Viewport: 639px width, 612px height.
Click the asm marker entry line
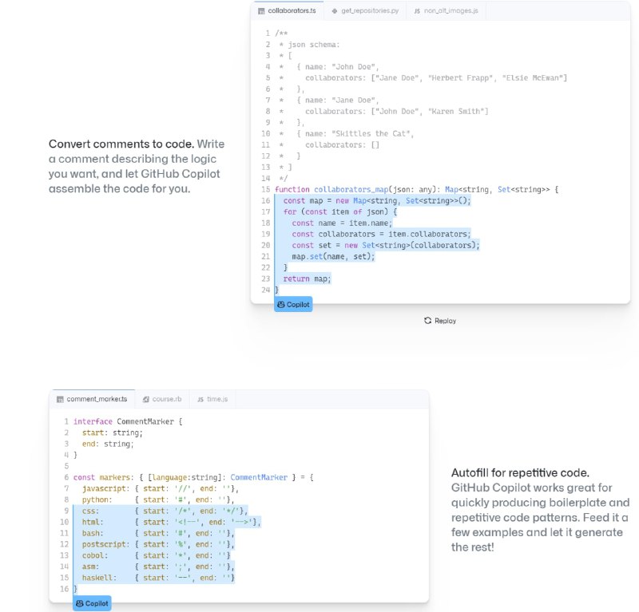click(157, 567)
